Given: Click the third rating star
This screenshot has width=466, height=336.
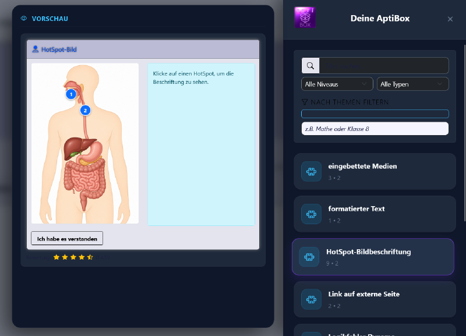Looking at the screenshot, I should [73, 257].
